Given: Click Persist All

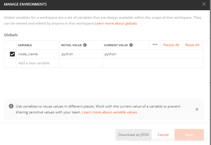Looking at the screenshot, I should 171,45.
